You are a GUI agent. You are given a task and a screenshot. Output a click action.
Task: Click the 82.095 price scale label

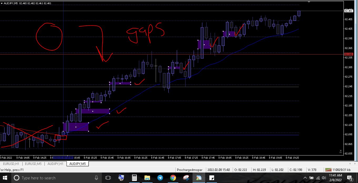point(348,134)
